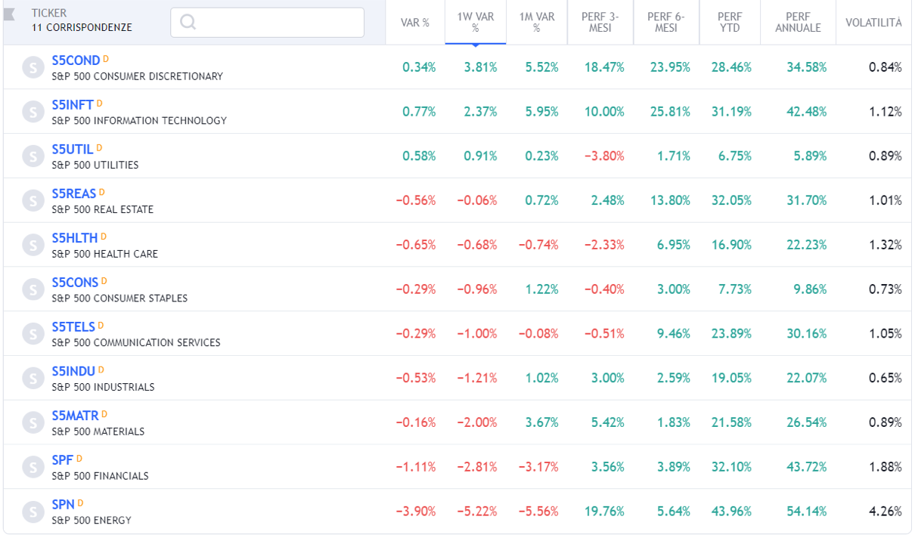The width and height of the screenshot is (915, 538).
Task: Click the SPF Financials row logo icon
Action: pos(33,467)
